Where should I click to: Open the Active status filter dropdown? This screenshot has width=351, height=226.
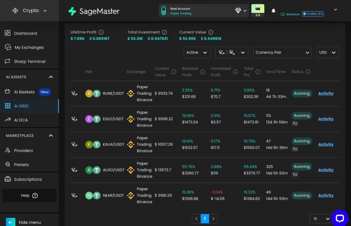197,52
